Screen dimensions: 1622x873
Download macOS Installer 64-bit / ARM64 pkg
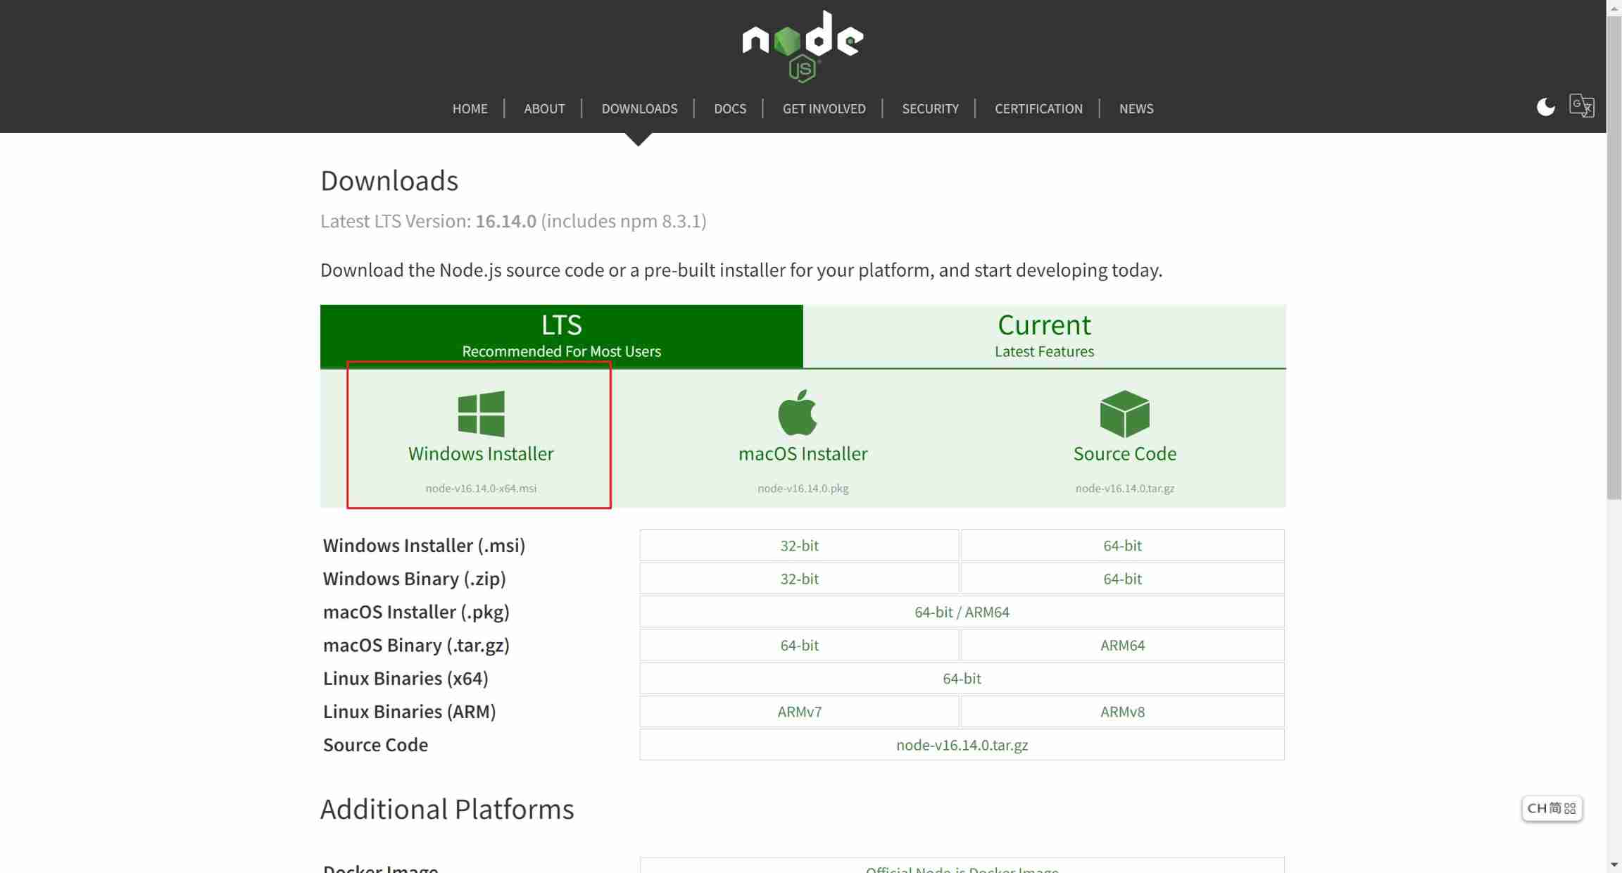point(962,612)
